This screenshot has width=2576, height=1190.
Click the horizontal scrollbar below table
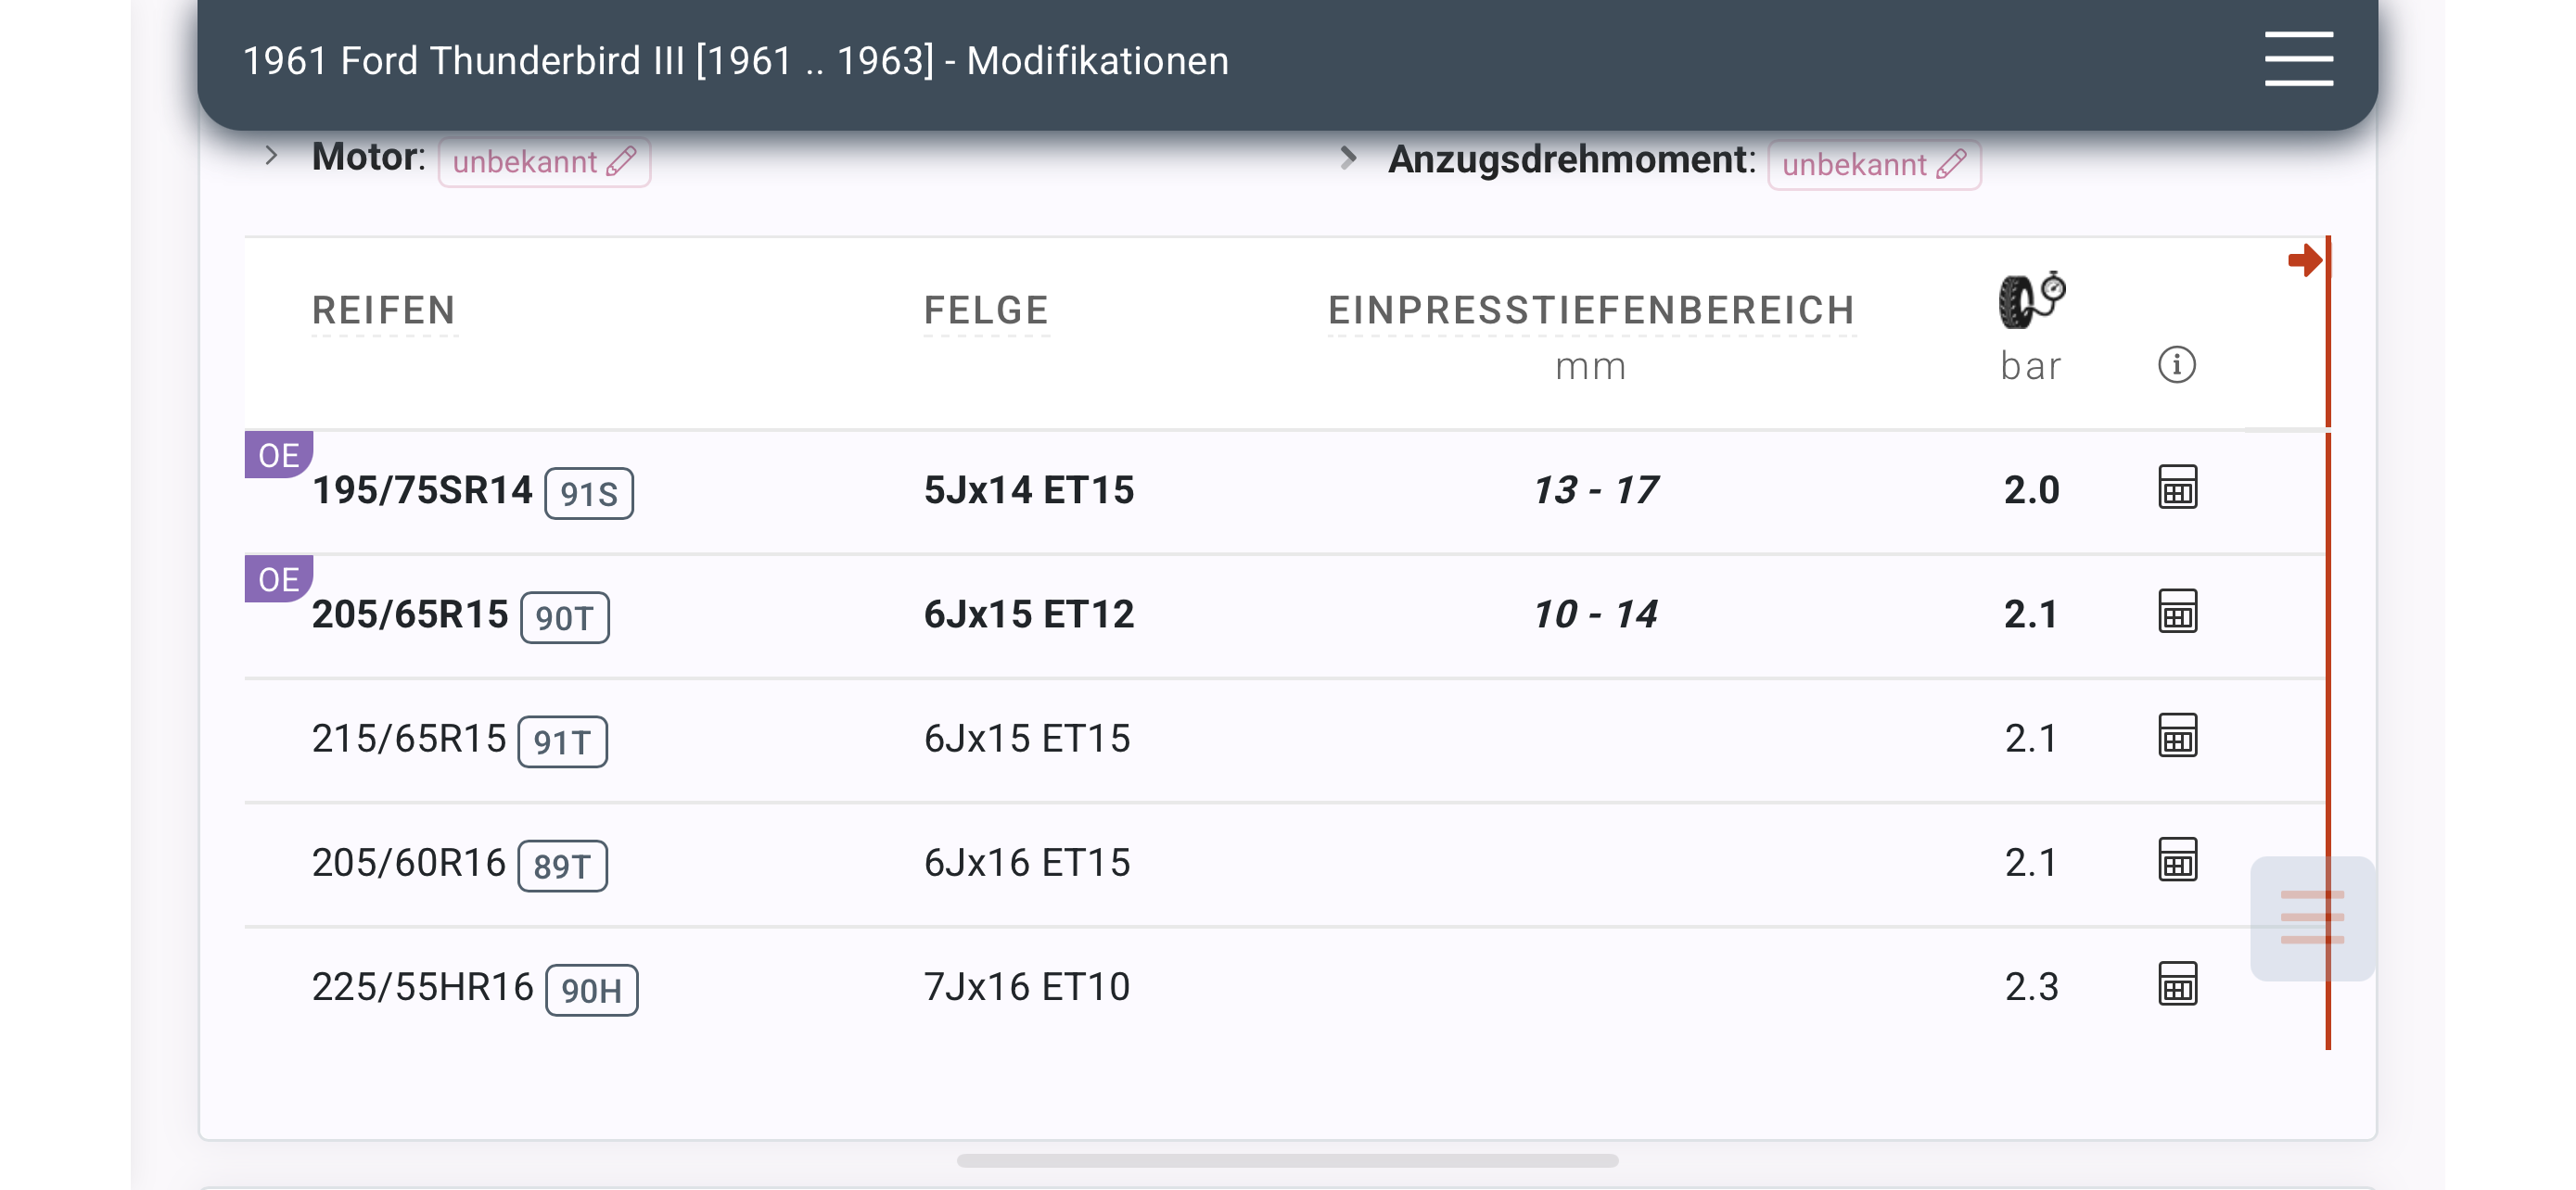coord(1287,1161)
